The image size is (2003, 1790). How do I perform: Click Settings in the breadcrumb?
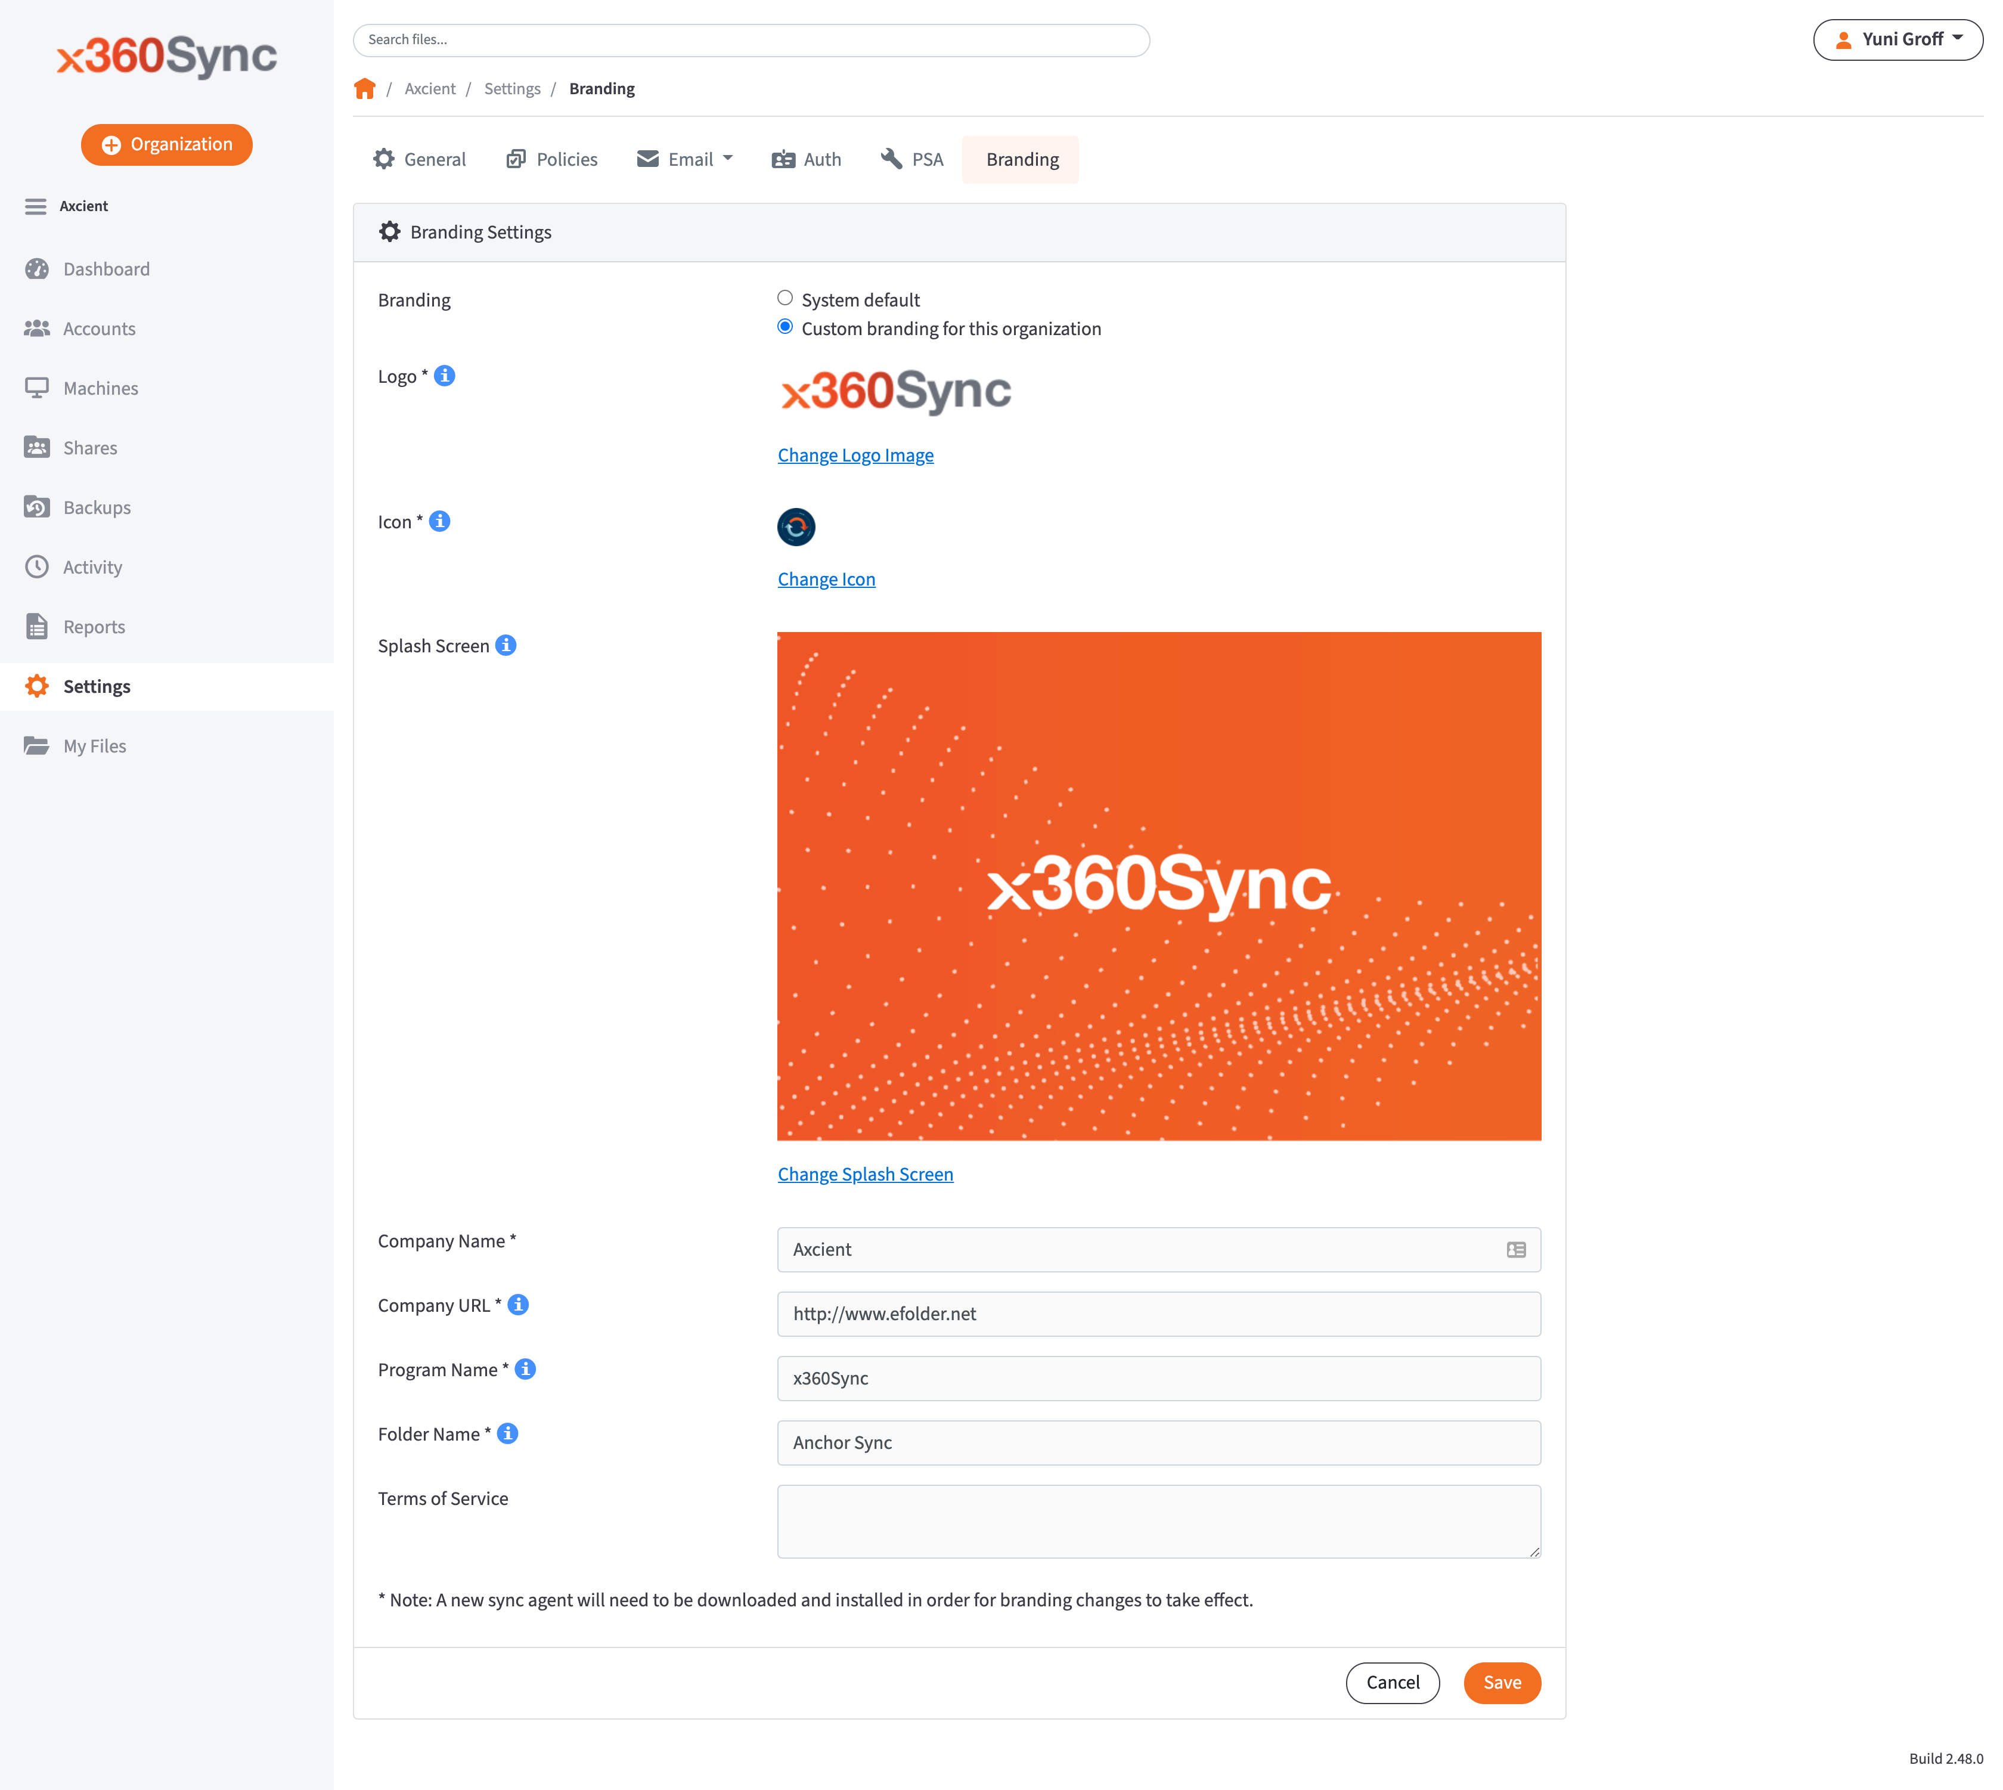point(511,88)
